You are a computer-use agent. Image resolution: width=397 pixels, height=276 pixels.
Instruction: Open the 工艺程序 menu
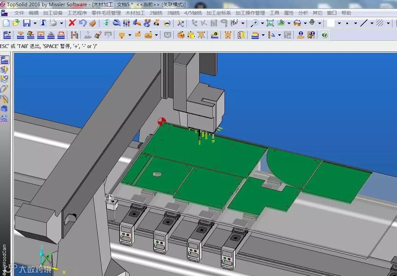[x=77, y=13]
